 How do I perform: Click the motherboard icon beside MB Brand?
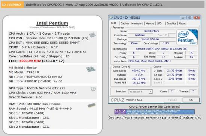click(x=91, y=69)
